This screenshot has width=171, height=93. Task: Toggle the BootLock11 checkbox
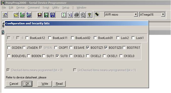pyautogui.click(x=50, y=38)
